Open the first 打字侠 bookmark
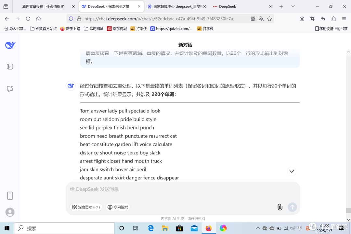This screenshot has height=234, width=351. [138, 29]
